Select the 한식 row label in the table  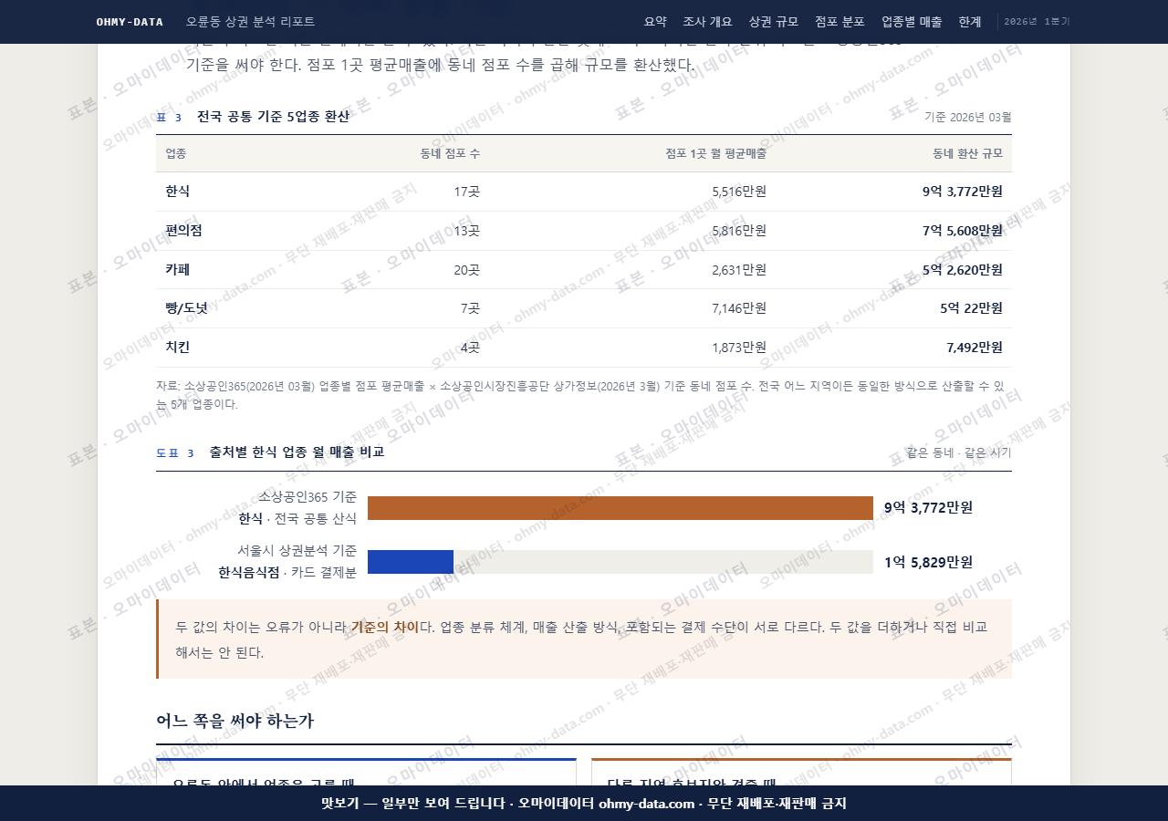[178, 192]
